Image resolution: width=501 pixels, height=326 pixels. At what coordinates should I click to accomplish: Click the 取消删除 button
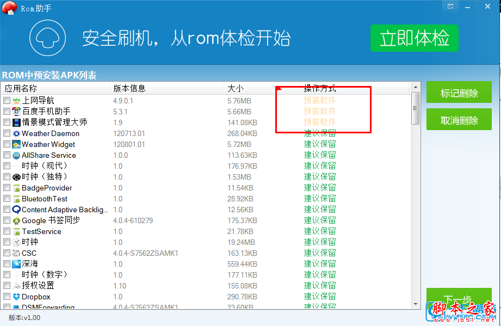coord(459,120)
